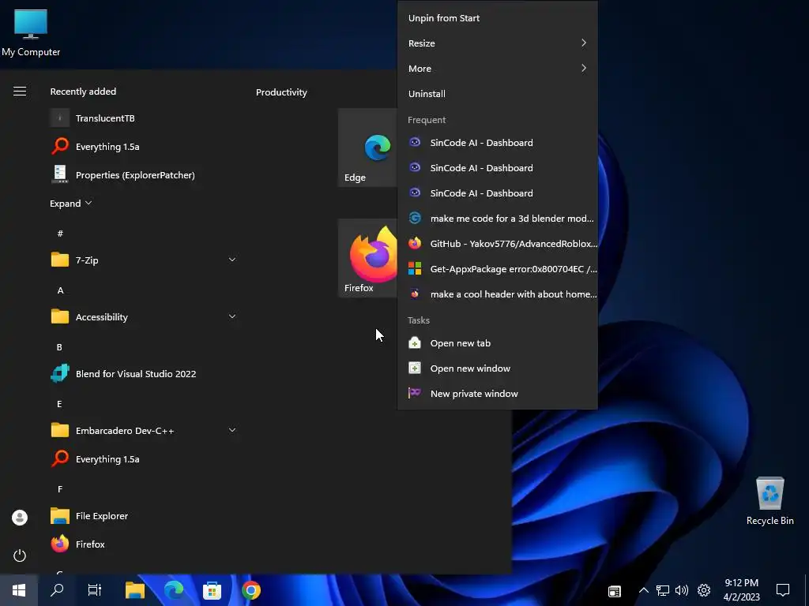Open Everything 1.5a under letter E
This screenshot has height=606, width=809.
[x=145, y=458]
